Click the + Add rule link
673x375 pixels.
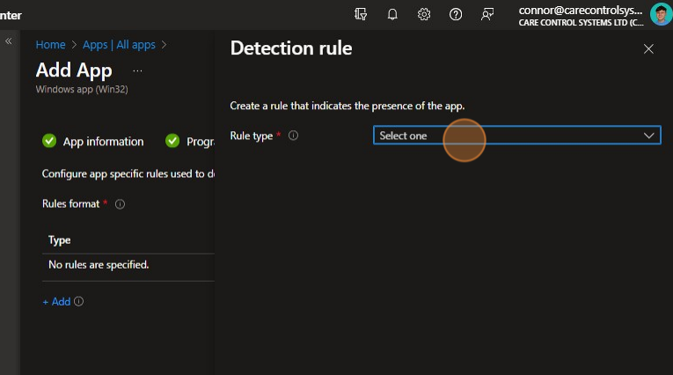tap(56, 302)
